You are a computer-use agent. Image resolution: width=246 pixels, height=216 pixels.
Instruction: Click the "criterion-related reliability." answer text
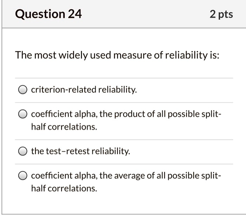click(x=84, y=90)
